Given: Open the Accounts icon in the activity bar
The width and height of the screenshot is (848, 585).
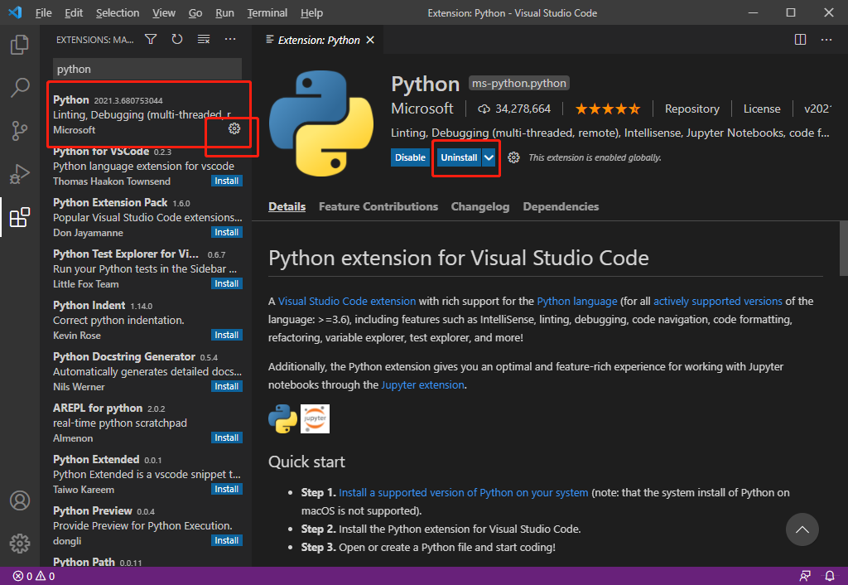Looking at the screenshot, I should pos(19,500).
